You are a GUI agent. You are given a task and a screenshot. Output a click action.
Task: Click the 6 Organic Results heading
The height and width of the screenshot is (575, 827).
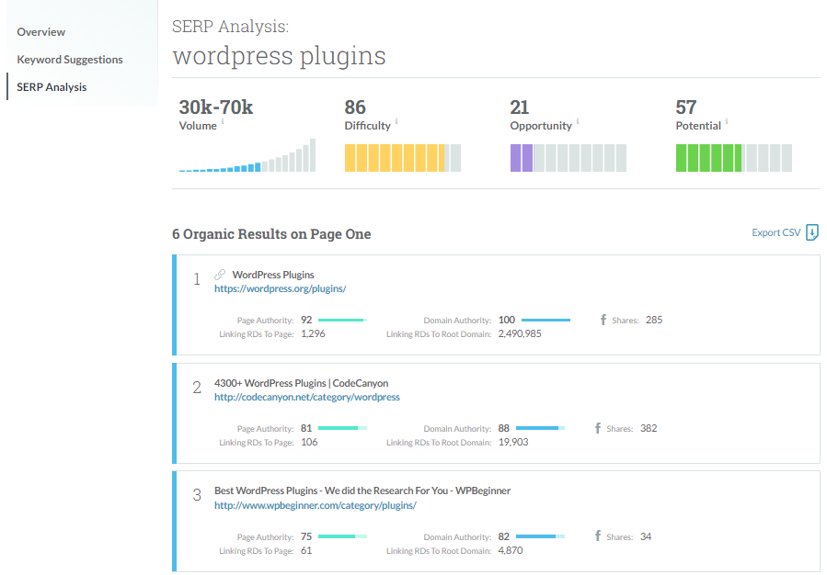coord(271,234)
